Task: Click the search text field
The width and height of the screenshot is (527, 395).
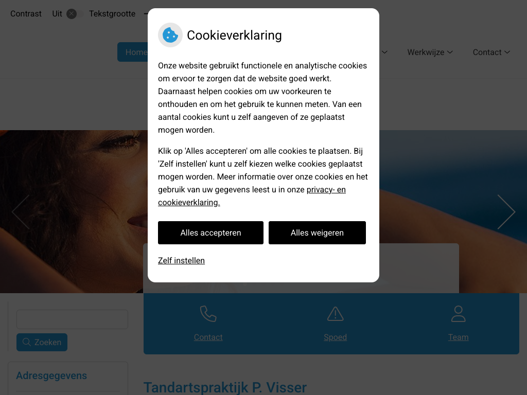Action: click(72, 319)
